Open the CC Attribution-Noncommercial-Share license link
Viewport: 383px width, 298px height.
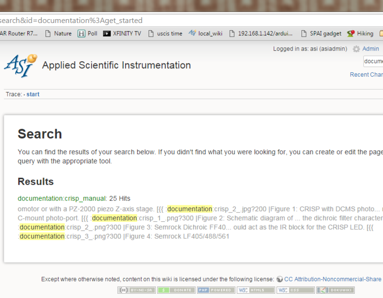333,279
